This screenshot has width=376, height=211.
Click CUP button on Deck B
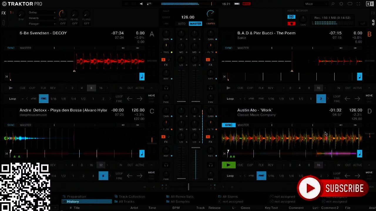[x=250, y=88]
